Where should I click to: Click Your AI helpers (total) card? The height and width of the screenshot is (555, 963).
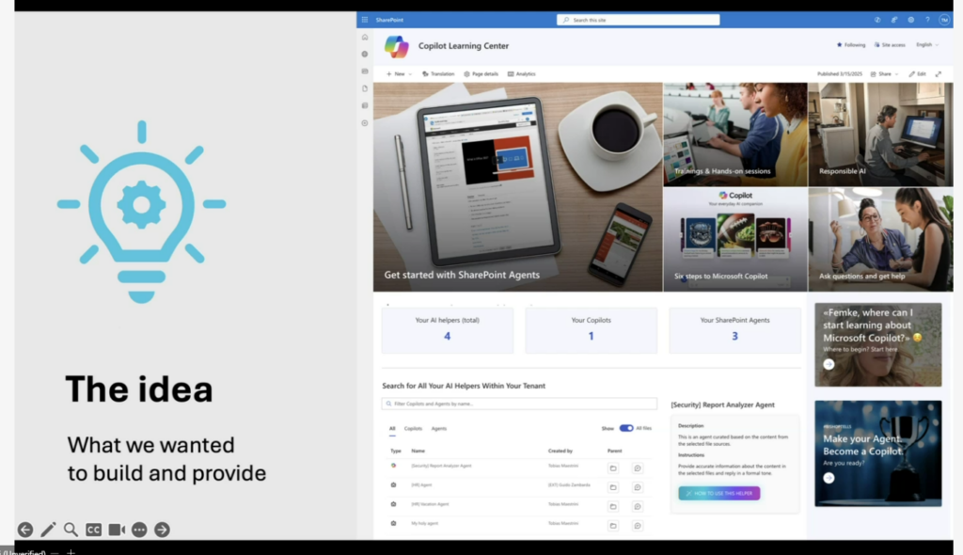[447, 330]
